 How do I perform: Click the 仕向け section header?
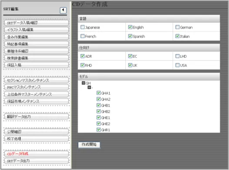tap(149, 48)
